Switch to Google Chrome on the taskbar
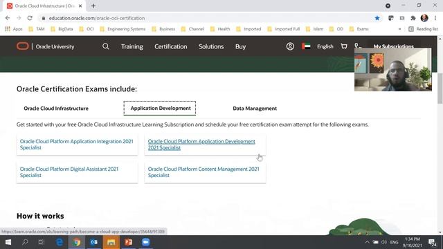443x249 pixels. [x=77, y=242]
